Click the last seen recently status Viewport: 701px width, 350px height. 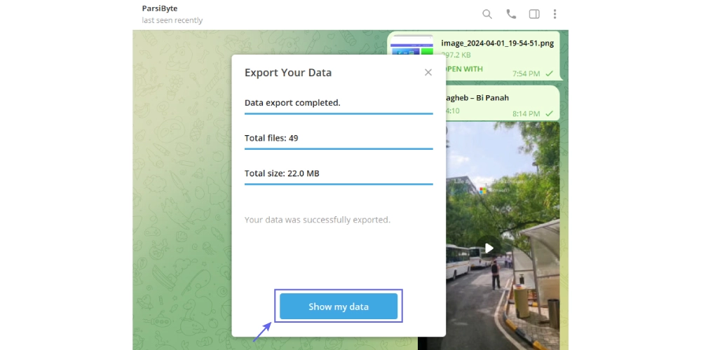pos(172,20)
